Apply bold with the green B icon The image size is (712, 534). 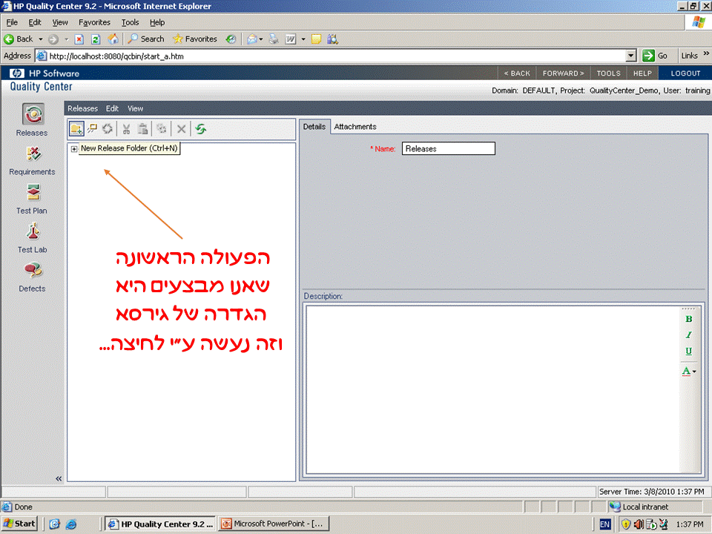pos(689,319)
